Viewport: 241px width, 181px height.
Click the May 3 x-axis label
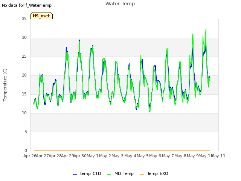[x=117, y=156]
